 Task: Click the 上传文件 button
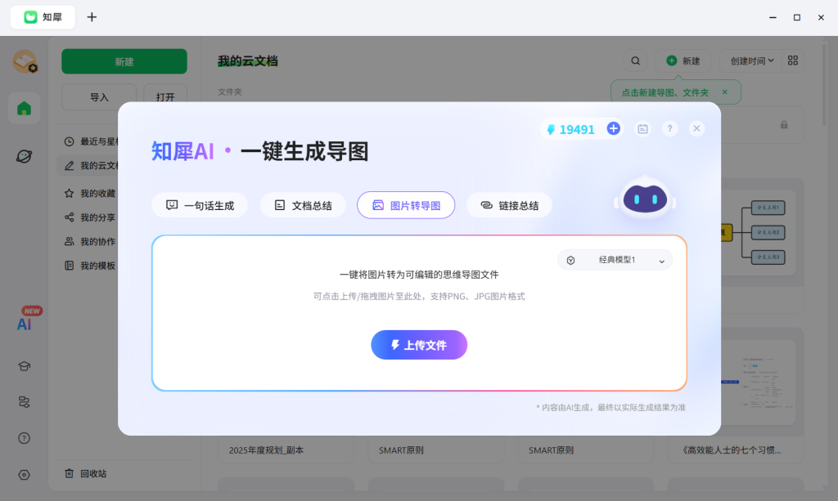pos(419,345)
